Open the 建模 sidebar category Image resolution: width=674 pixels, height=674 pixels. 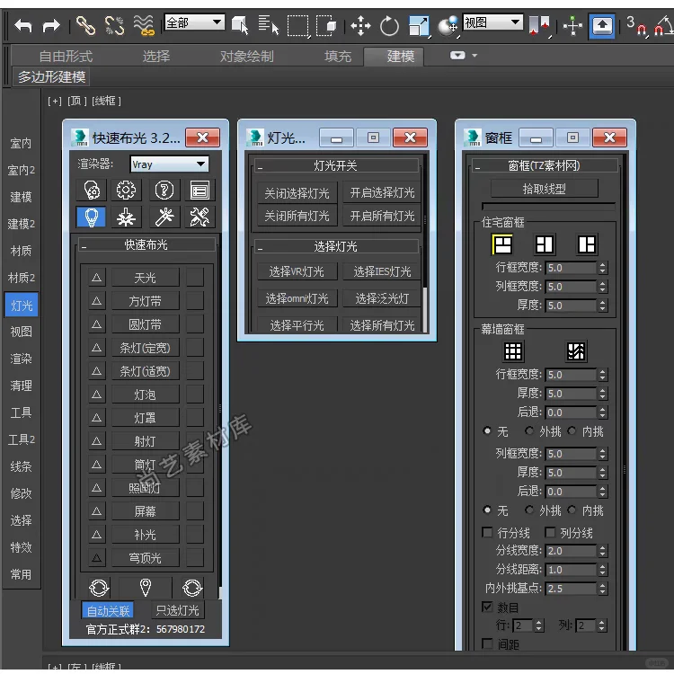coord(21,197)
